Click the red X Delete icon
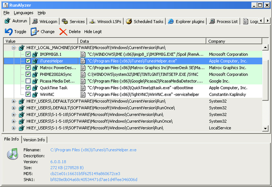Image resolution: width=272 pixels, height=187 pixels. click(x=63, y=32)
